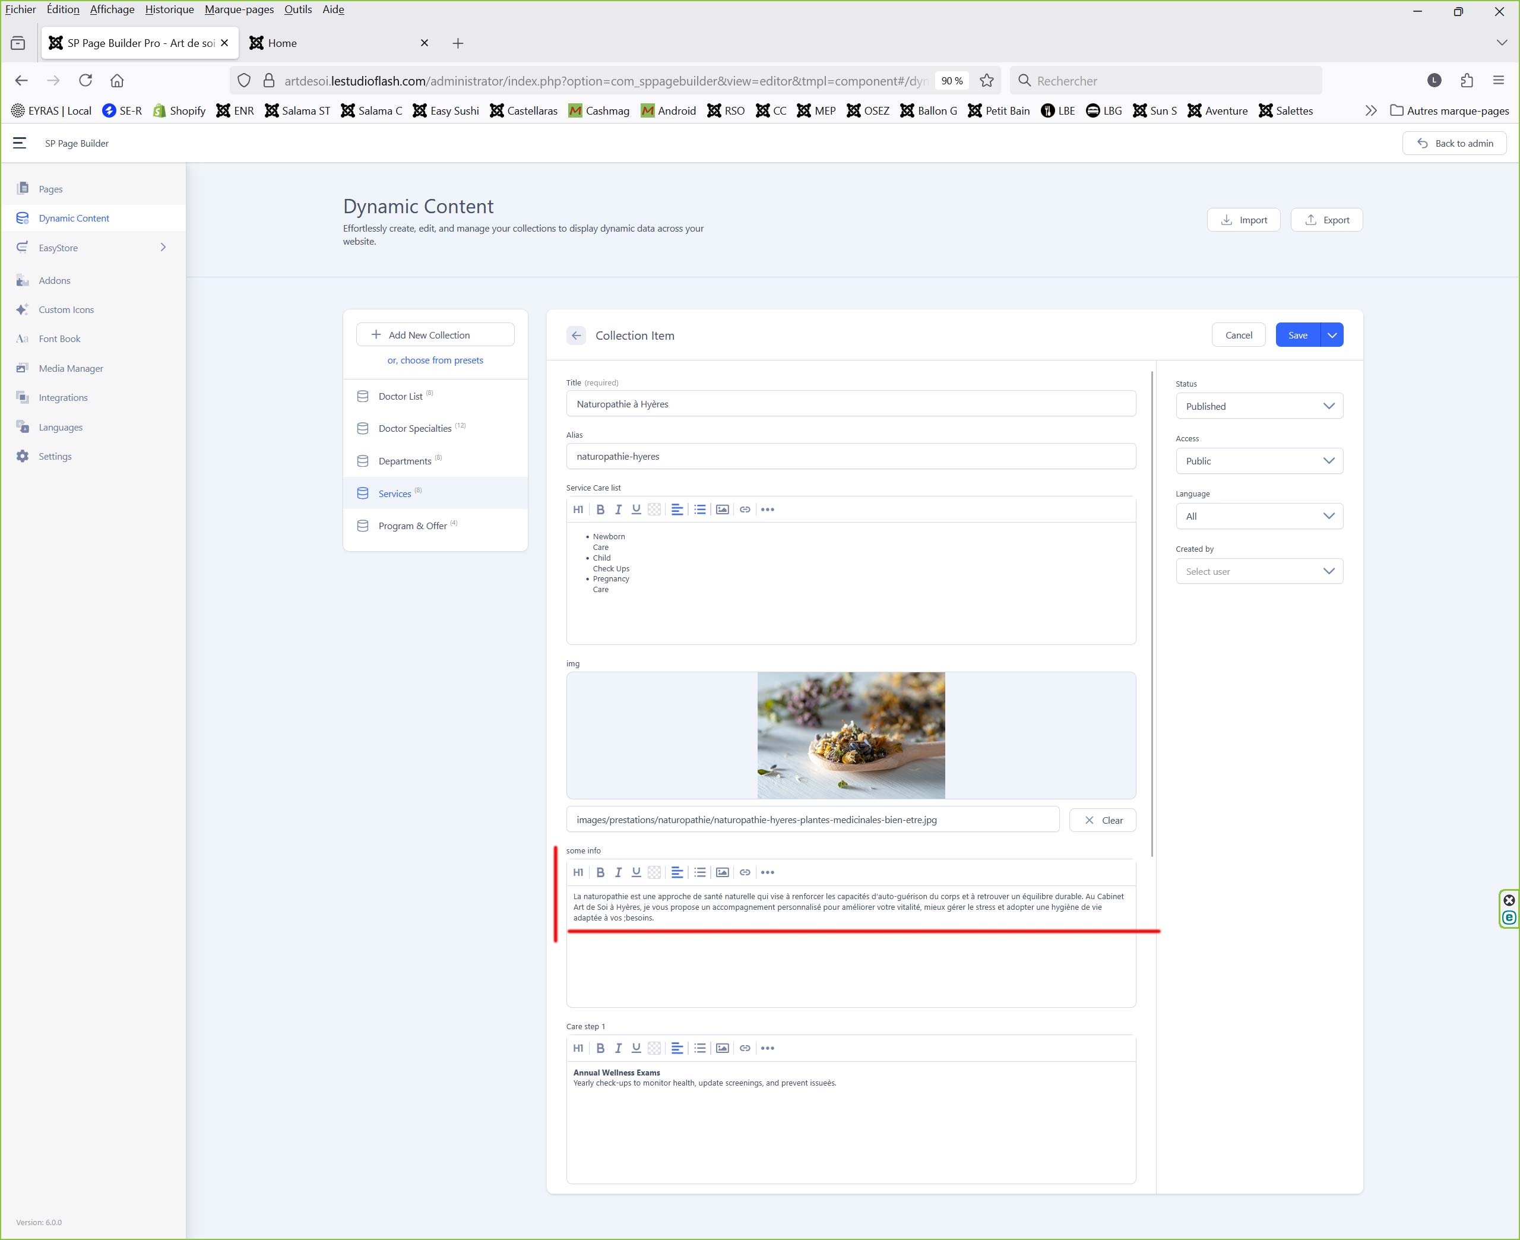Viewport: 1520px width, 1240px height.
Task: Toggle bold in Service Care list editor
Action: [600, 510]
